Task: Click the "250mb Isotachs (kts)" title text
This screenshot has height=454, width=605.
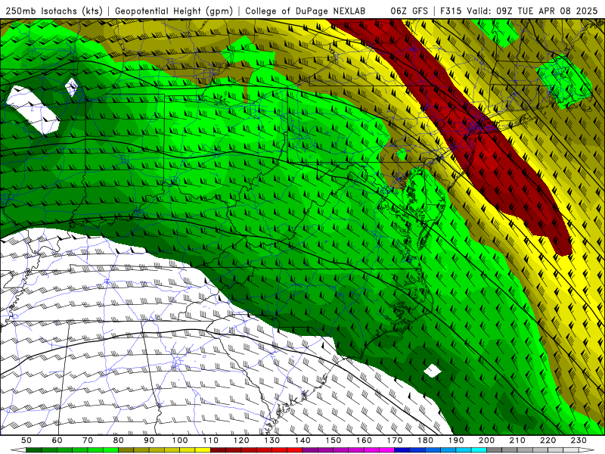Action: click(54, 11)
